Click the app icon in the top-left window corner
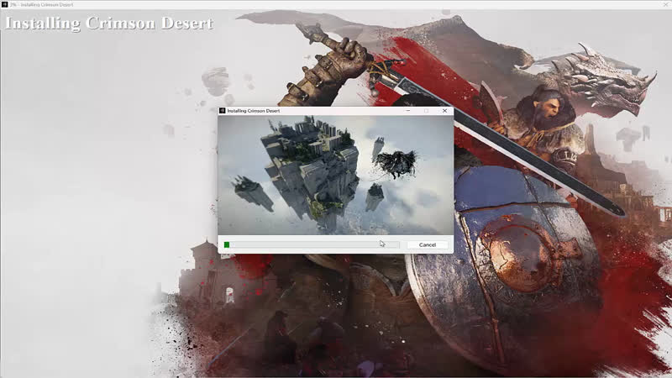Image resolution: width=672 pixels, height=378 pixels. click(x=4, y=4)
